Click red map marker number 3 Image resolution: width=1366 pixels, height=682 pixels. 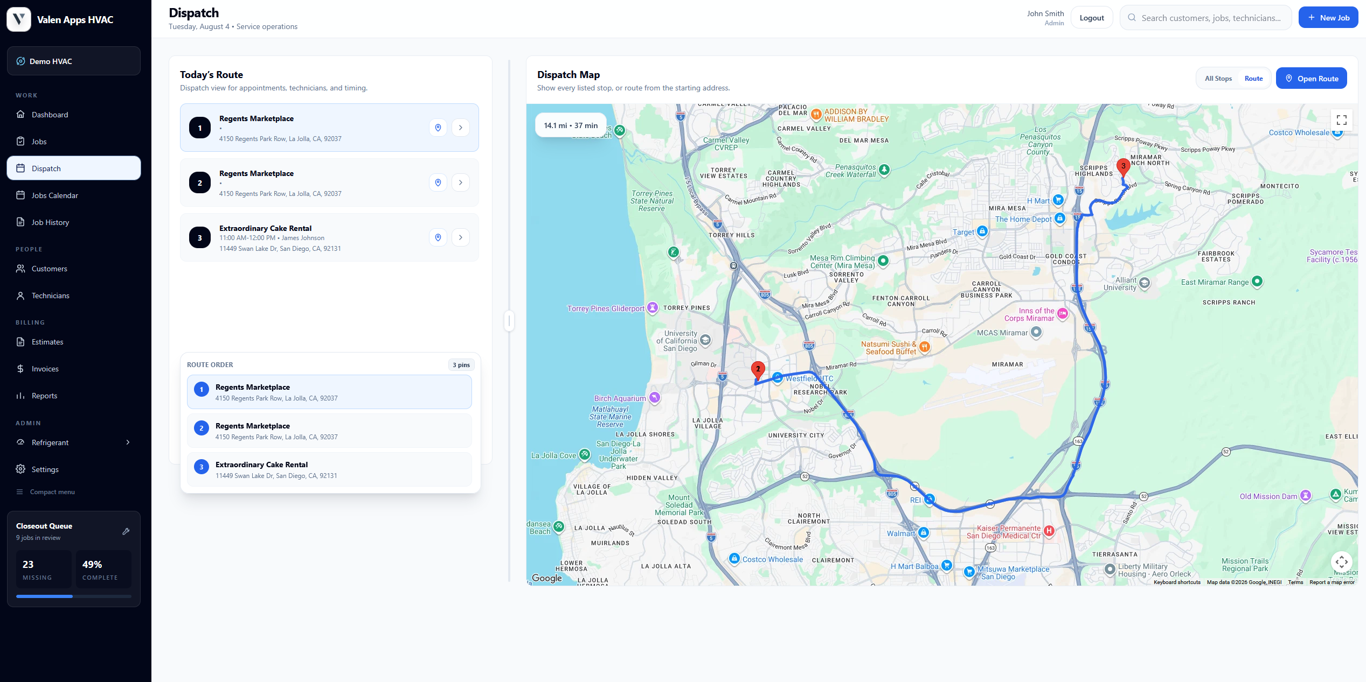(x=1123, y=167)
